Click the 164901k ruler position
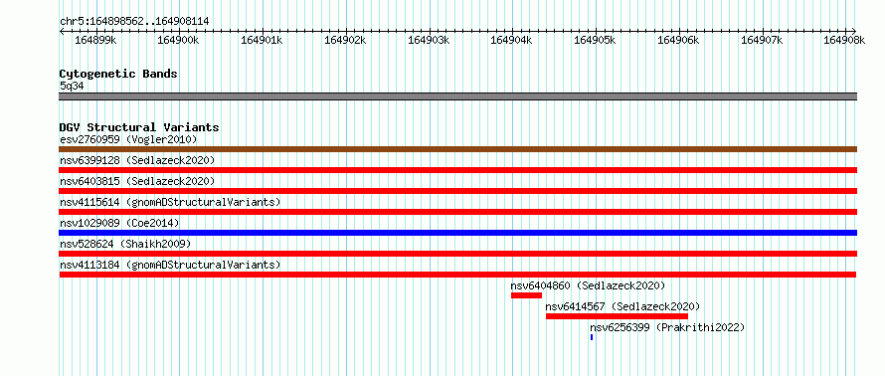 click(262, 40)
